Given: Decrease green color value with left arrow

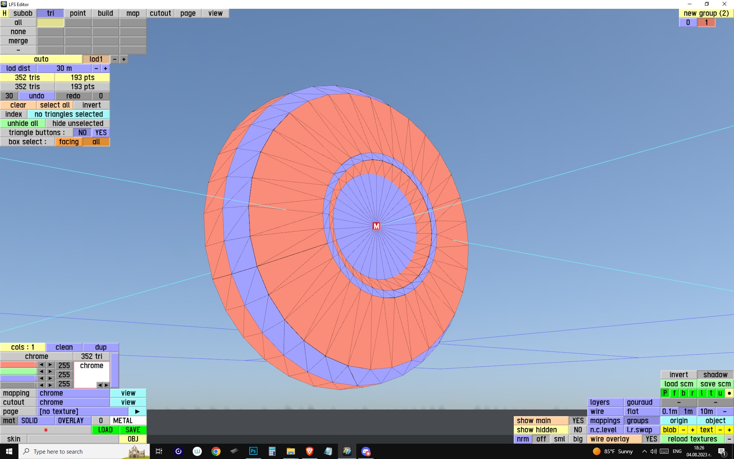Looking at the screenshot, I should coord(41,371).
